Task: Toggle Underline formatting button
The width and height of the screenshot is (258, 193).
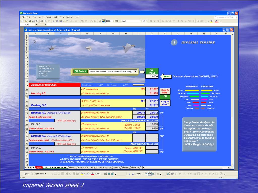Action: (158, 21)
